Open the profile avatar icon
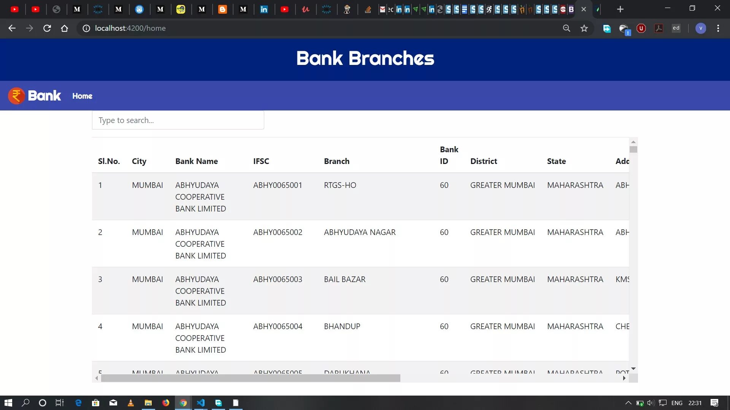 (x=700, y=28)
